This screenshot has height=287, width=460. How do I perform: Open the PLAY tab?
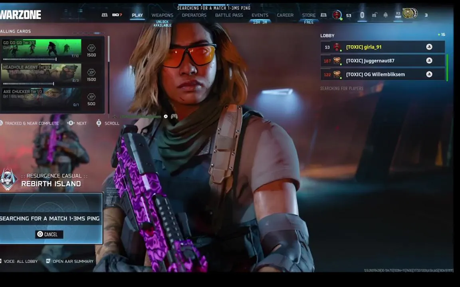[137, 15]
